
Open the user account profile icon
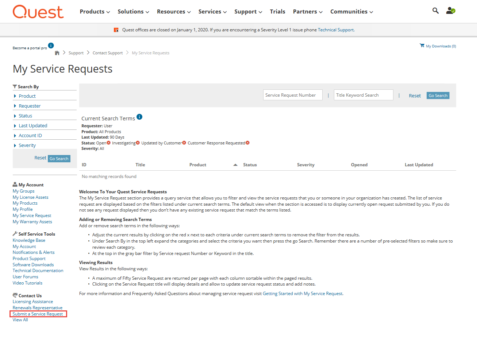point(451,11)
